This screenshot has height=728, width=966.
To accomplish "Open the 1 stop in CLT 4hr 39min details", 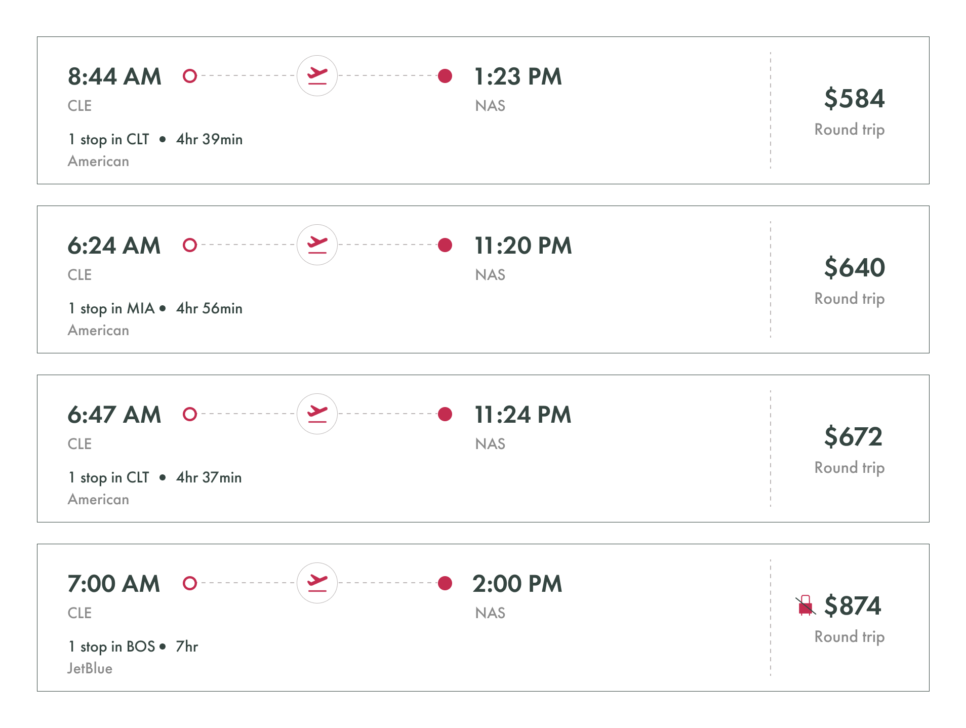I will click(x=155, y=139).
